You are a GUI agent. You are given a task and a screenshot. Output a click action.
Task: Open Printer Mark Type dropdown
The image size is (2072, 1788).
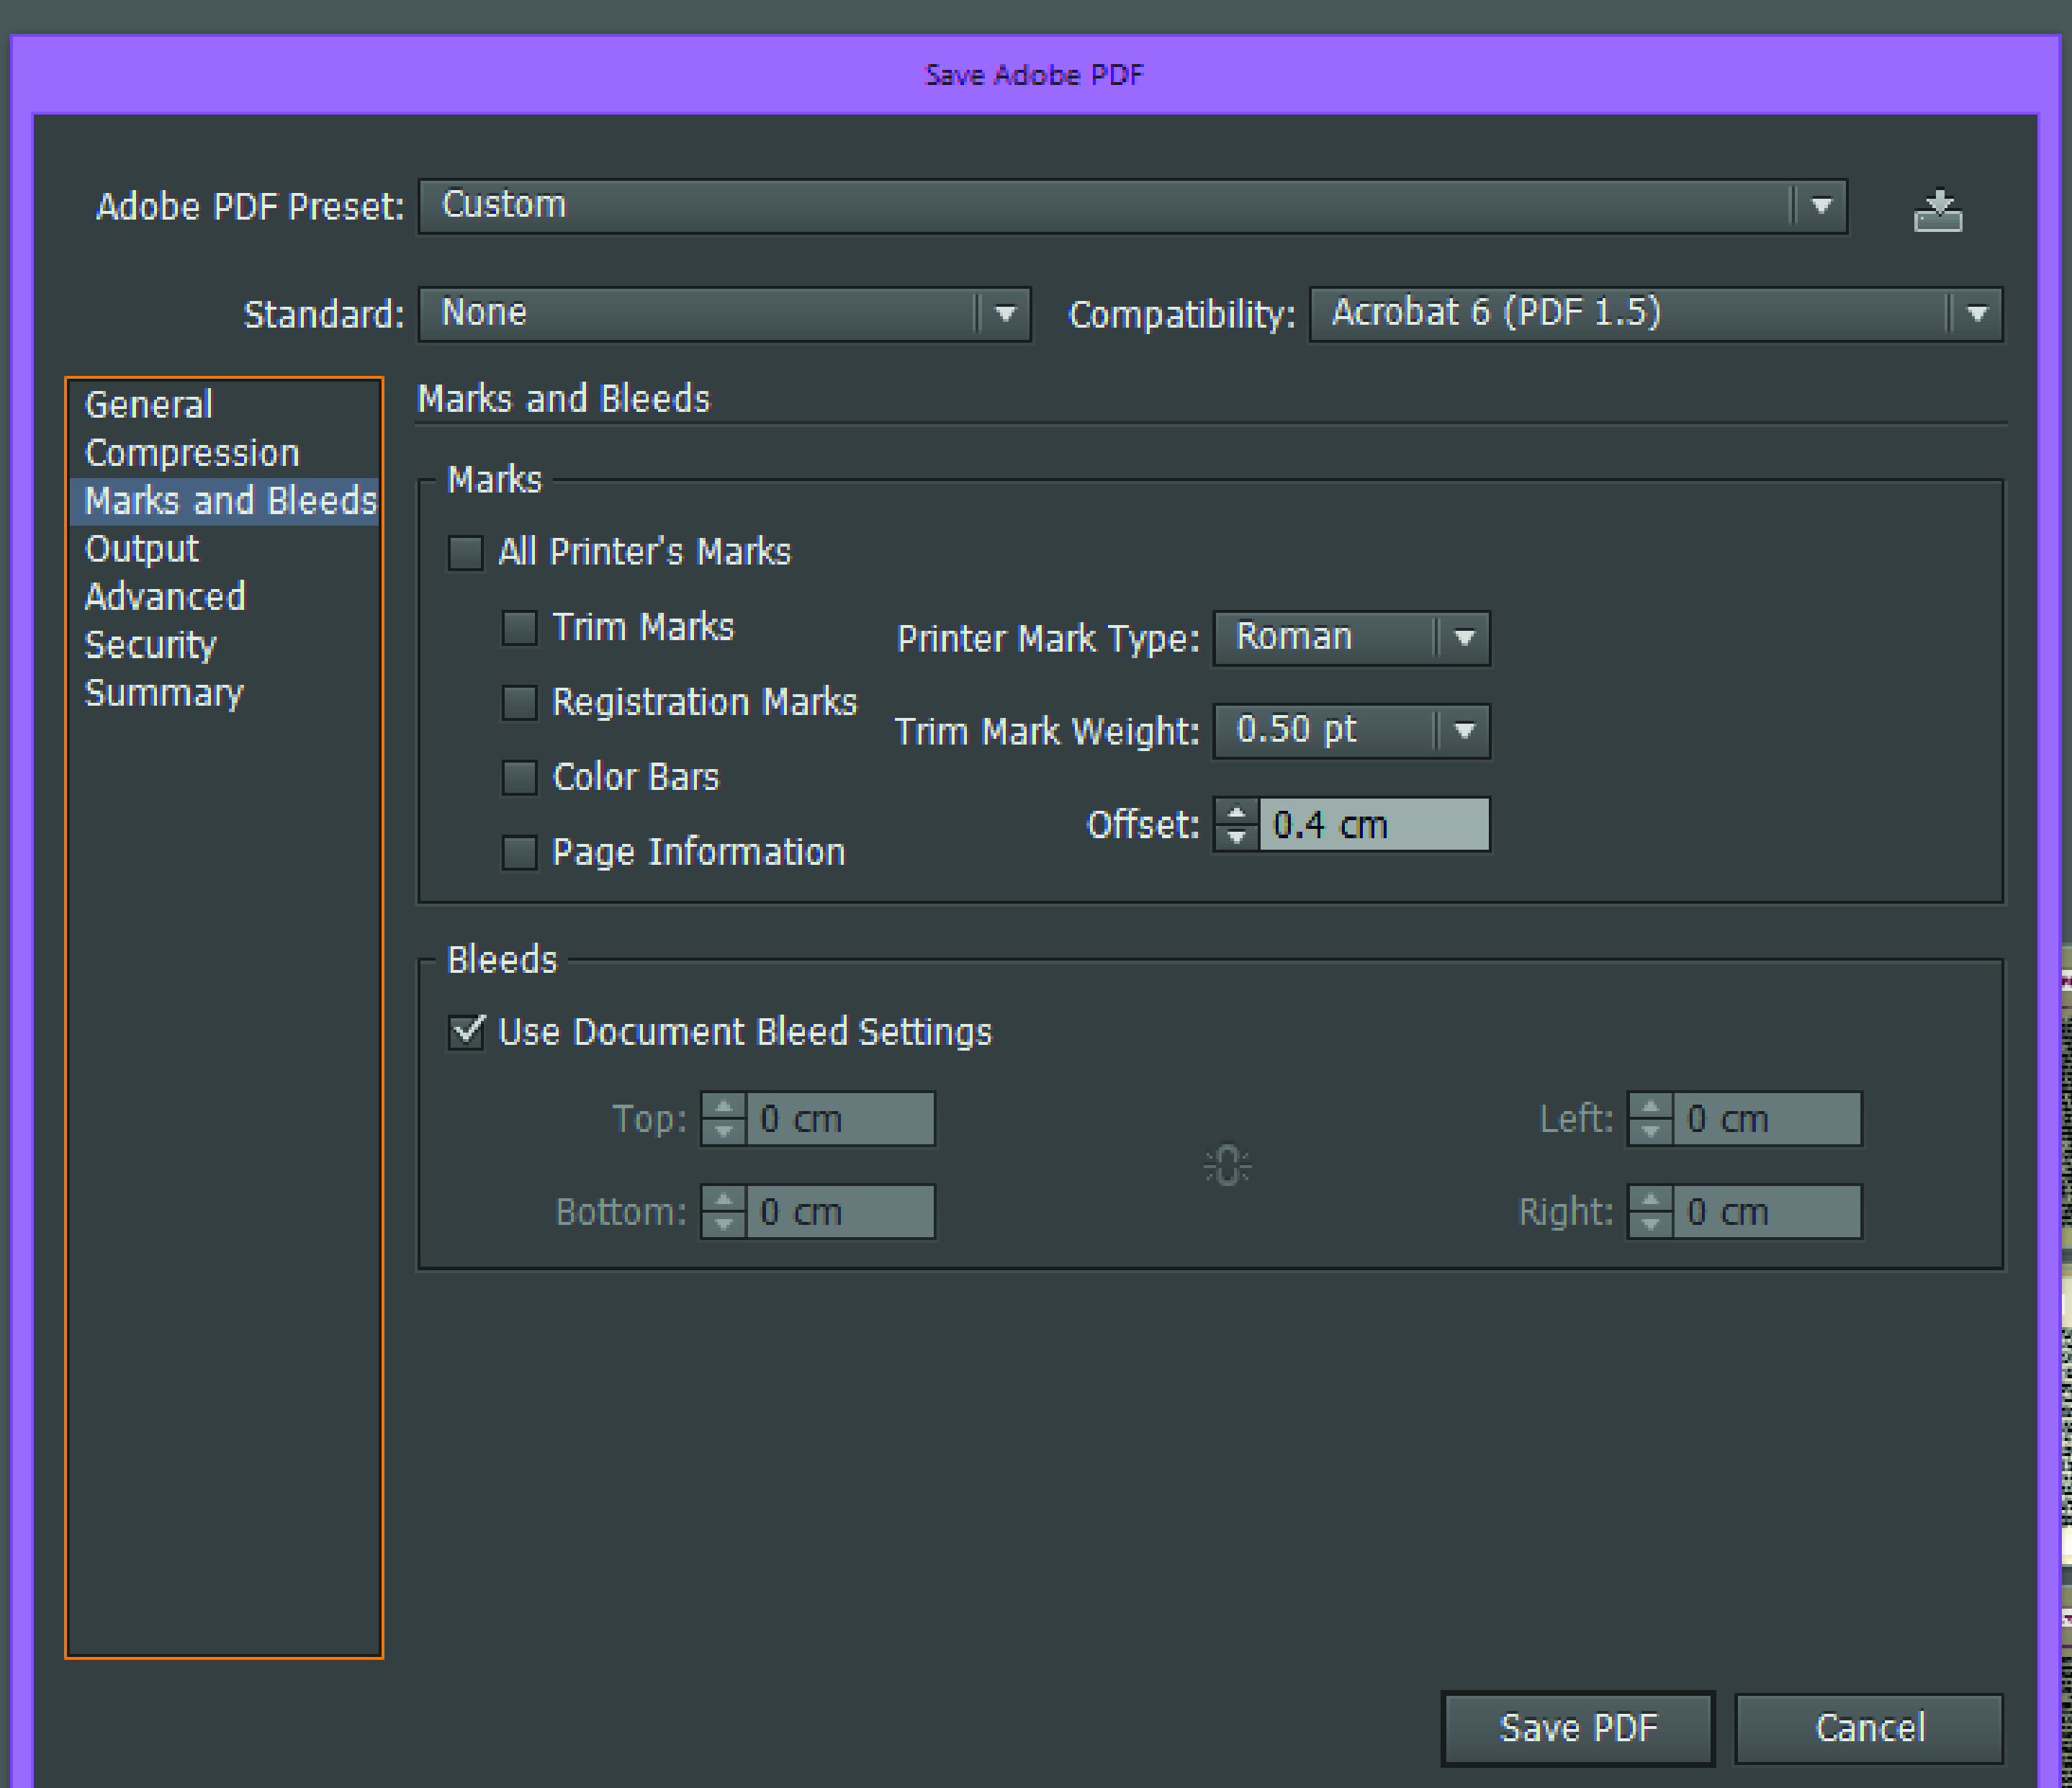pos(1463,638)
